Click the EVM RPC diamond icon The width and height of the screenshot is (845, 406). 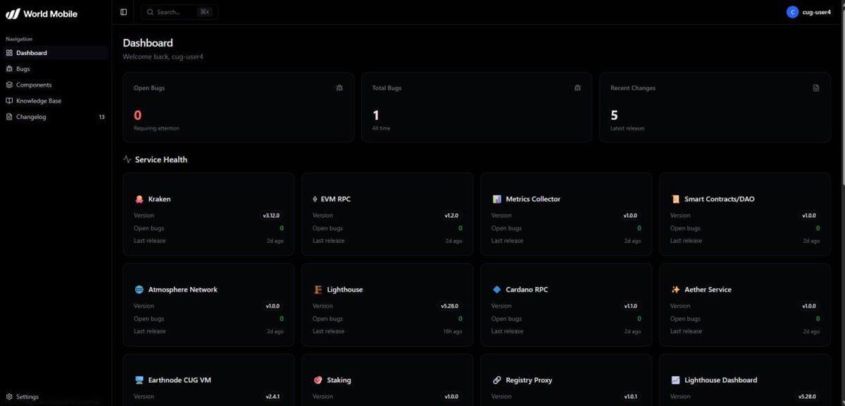click(x=314, y=199)
